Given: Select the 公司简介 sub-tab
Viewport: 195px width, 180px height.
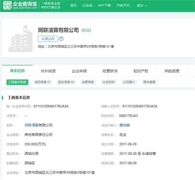Looking at the screenshot, I should pyautogui.click(x=129, y=82).
